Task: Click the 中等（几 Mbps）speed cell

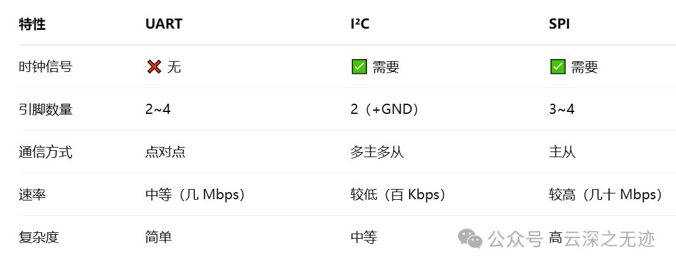Action: (x=196, y=195)
